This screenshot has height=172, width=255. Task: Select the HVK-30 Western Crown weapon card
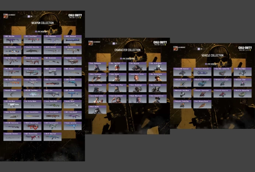click(32, 61)
